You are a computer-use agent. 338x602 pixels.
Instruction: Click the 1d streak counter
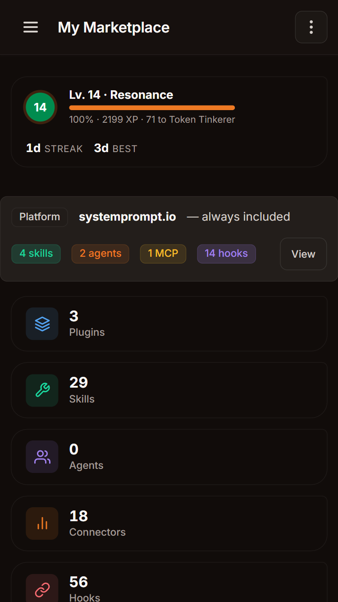click(54, 148)
